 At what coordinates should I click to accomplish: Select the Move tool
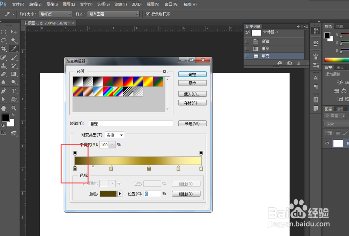click(14, 32)
